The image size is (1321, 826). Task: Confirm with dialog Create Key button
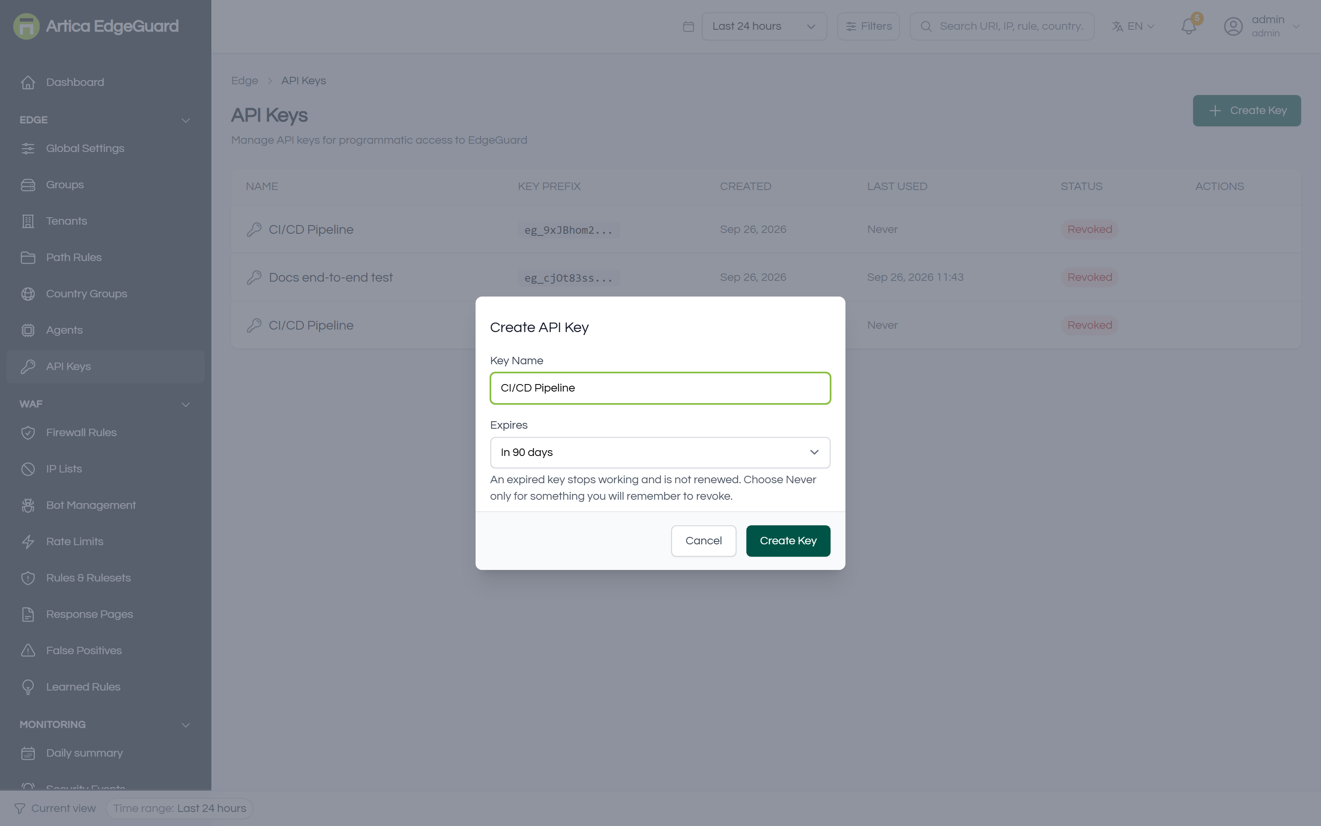tap(788, 541)
